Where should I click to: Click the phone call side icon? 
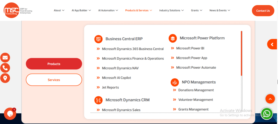[x=5, y=68]
